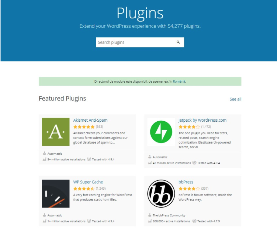The width and height of the screenshot is (277, 230).
Task: Click the magnifier search icon
Action: tap(178, 42)
